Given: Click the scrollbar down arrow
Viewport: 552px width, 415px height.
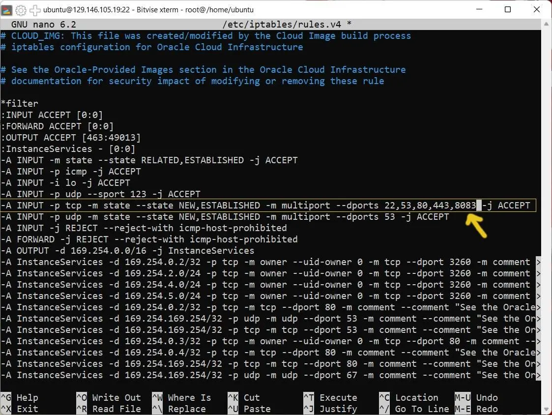Looking at the screenshot, I should click(x=547, y=410).
